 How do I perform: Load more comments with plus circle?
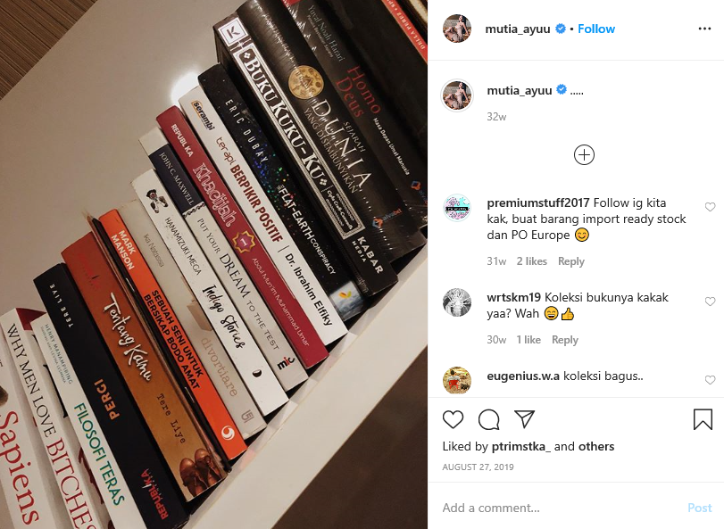(584, 155)
